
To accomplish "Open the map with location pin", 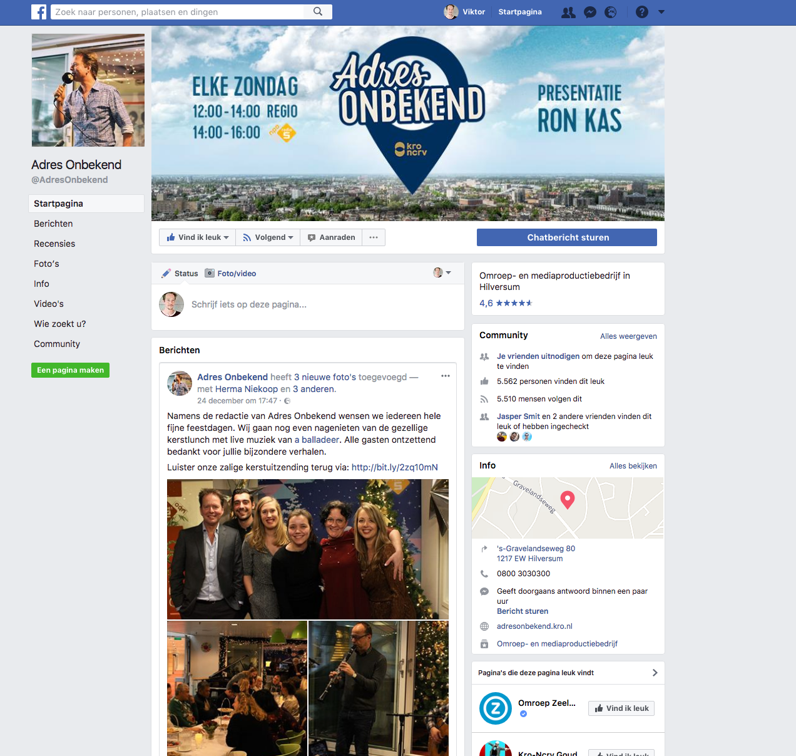I will pos(568,508).
